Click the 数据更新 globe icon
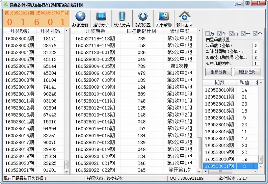 pyautogui.click(x=80, y=17)
